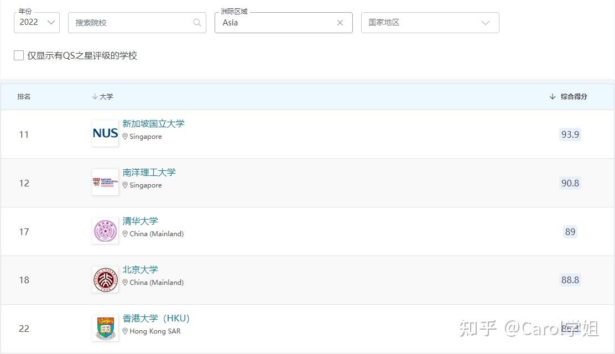
Task: Open the 南洋理工大学 link
Action: point(149,172)
